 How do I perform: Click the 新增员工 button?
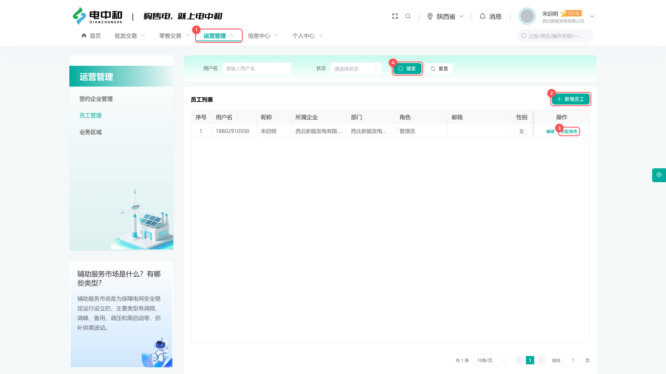tap(571, 99)
